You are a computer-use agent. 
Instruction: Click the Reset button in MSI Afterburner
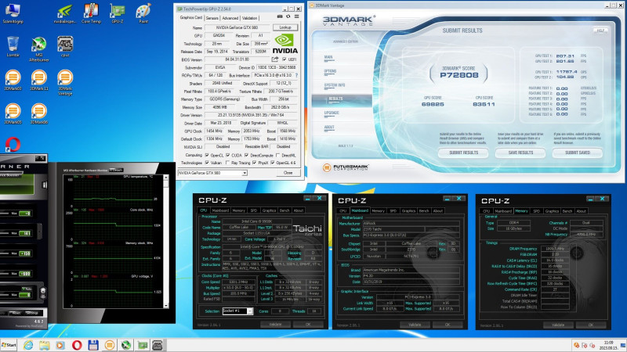coord(16,313)
